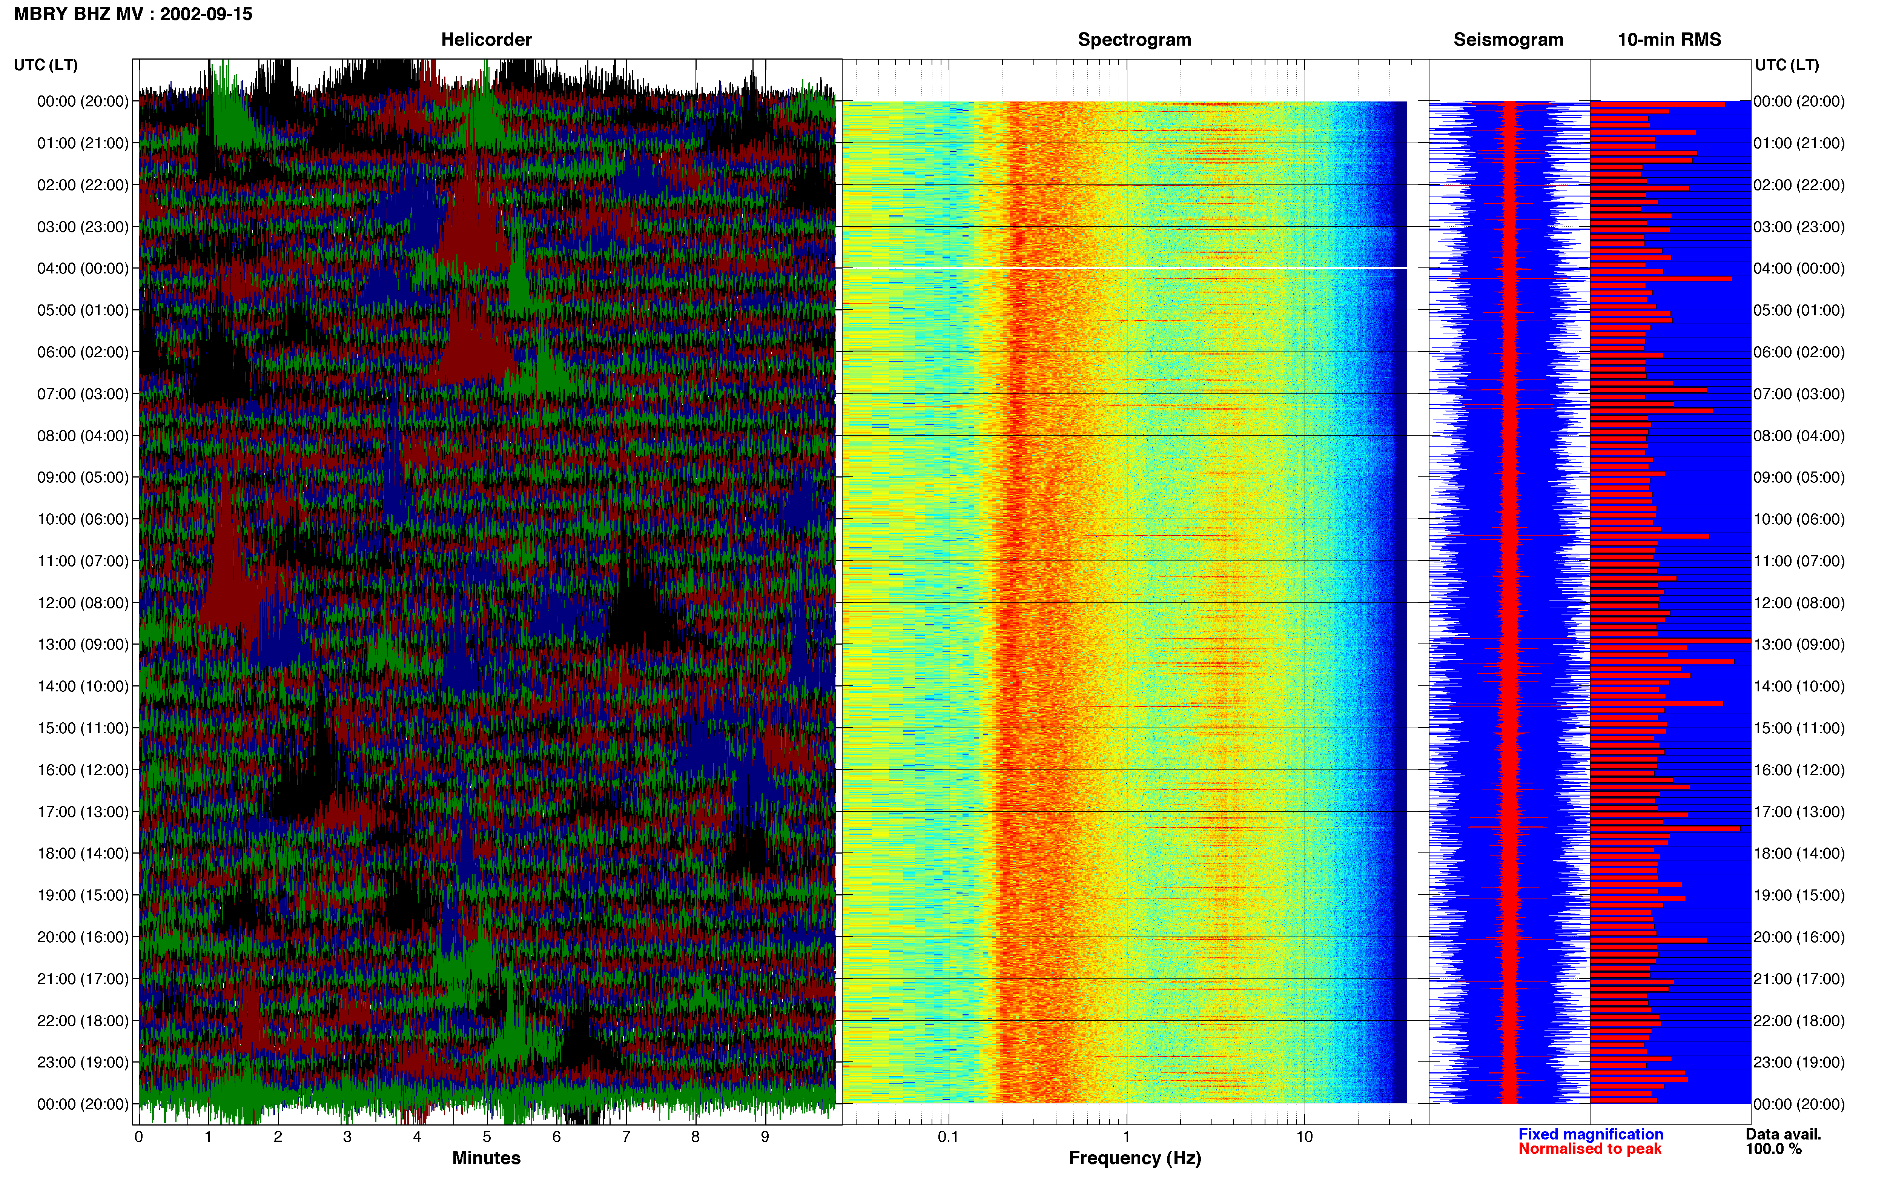Viewport: 1893px width, 1184px height.
Task: Click the '0.1' frequency tick label
Action: click(948, 1137)
